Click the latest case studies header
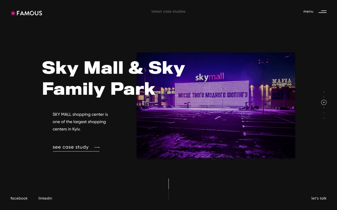 168,11
